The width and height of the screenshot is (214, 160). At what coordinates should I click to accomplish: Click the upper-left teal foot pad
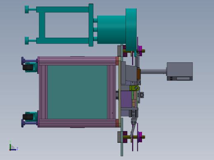click(x=27, y=9)
